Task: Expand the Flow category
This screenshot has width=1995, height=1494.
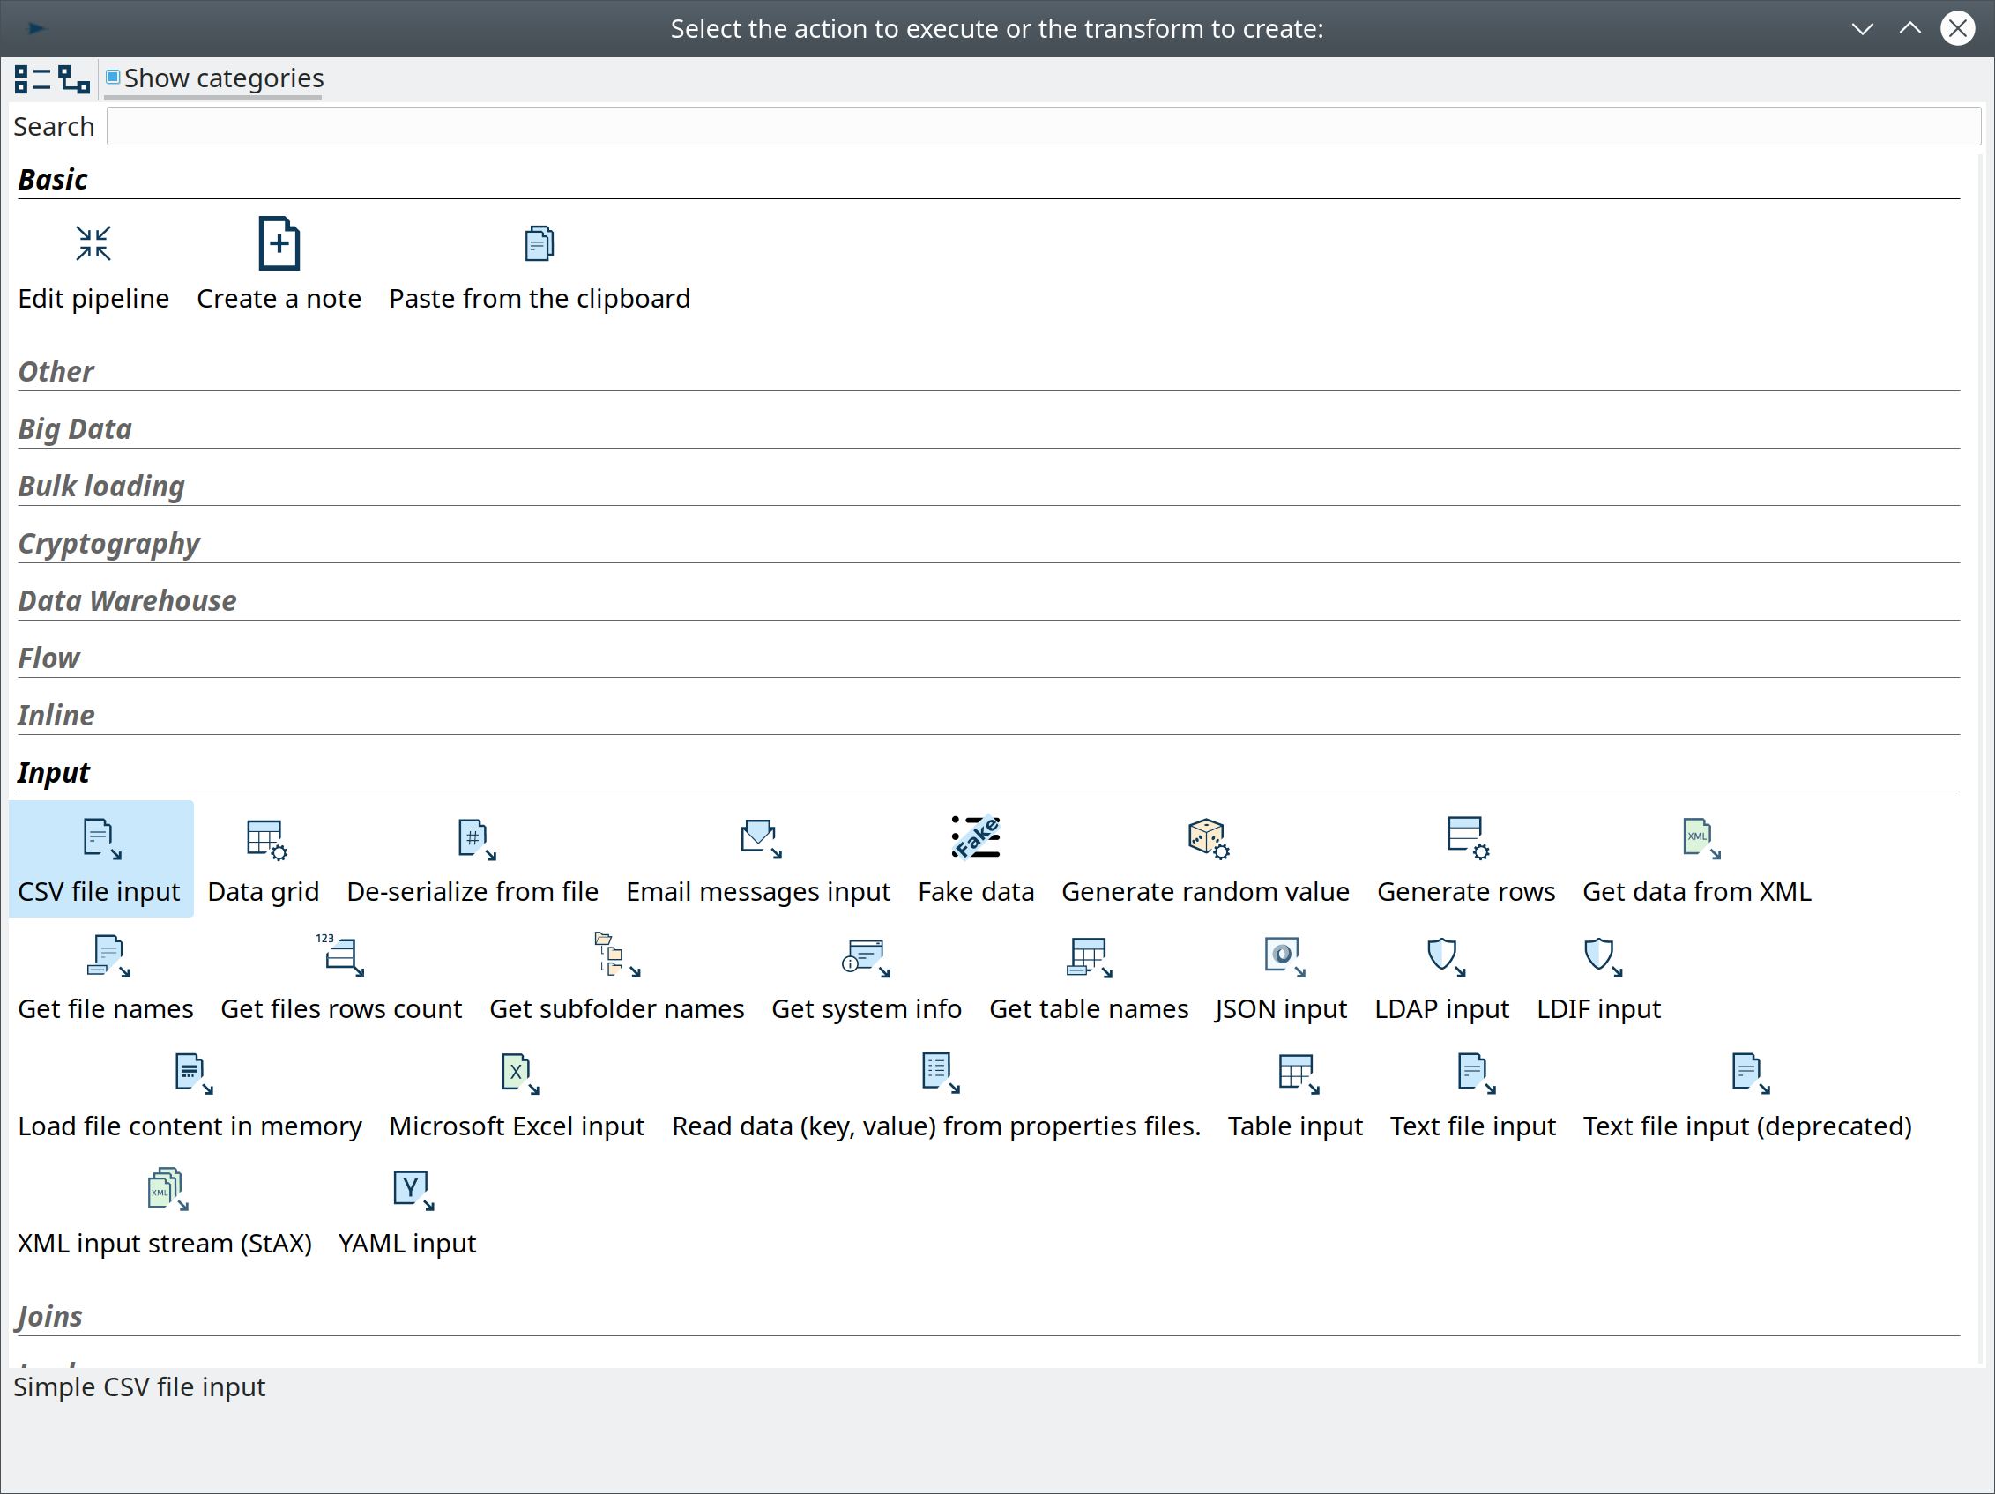Action: tap(48, 658)
